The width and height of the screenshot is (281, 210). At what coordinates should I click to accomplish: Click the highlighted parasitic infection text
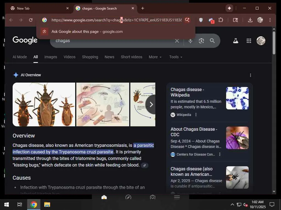[x=83, y=148]
